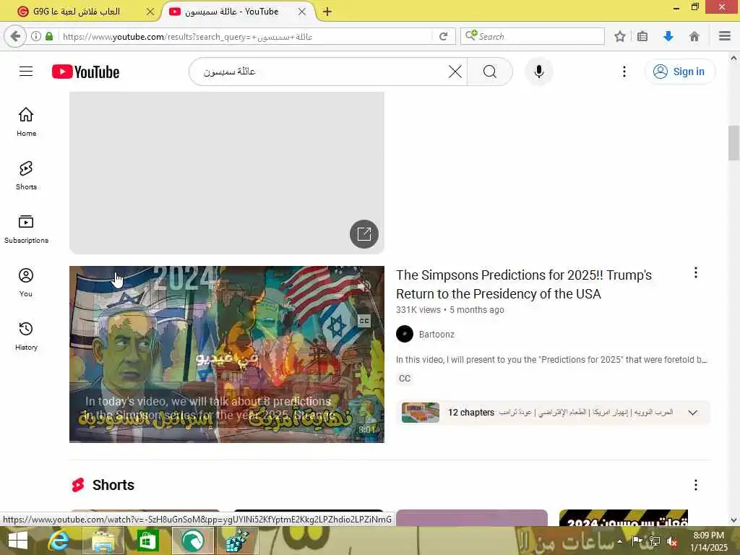This screenshot has width=740, height=555.
Task: Open File Explorer from the taskbar
Action: (103, 541)
